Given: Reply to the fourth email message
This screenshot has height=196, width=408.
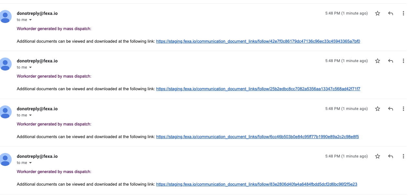Looking at the screenshot, I should (x=391, y=156).
